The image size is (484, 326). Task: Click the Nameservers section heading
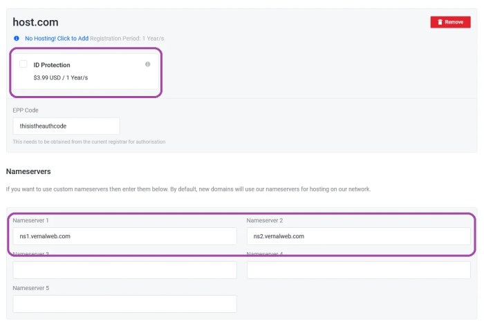(28, 171)
